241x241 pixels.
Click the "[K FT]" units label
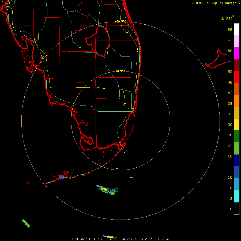coord(226,18)
